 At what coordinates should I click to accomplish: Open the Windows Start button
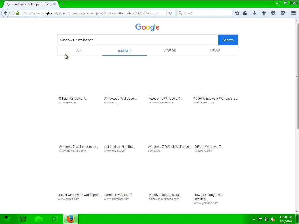tap(7, 219)
